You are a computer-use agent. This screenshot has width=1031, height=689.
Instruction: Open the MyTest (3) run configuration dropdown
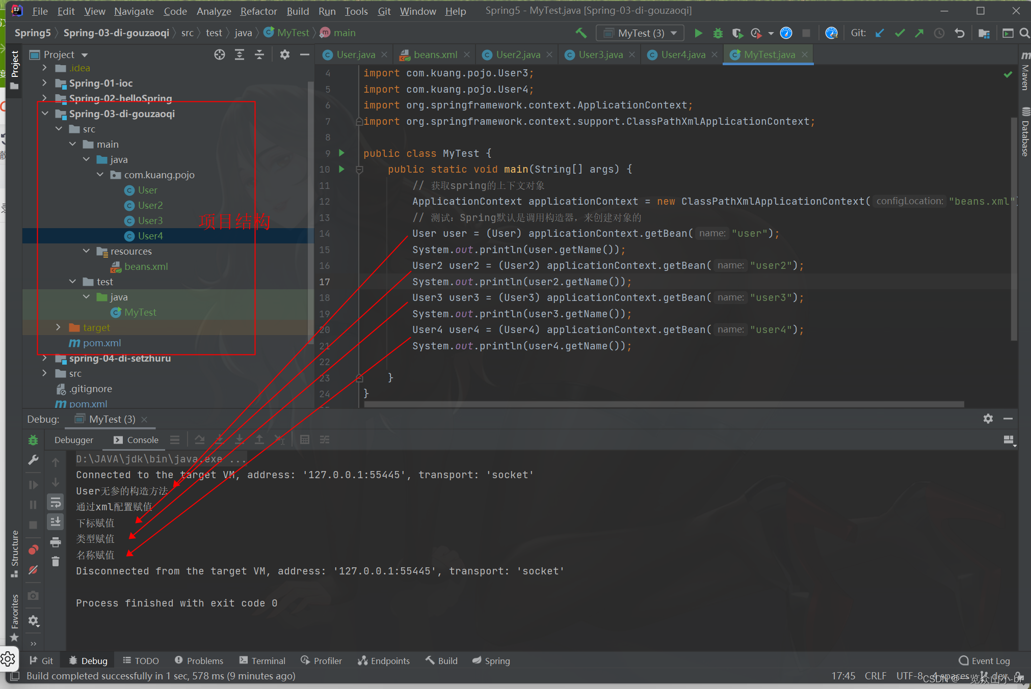pos(640,33)
